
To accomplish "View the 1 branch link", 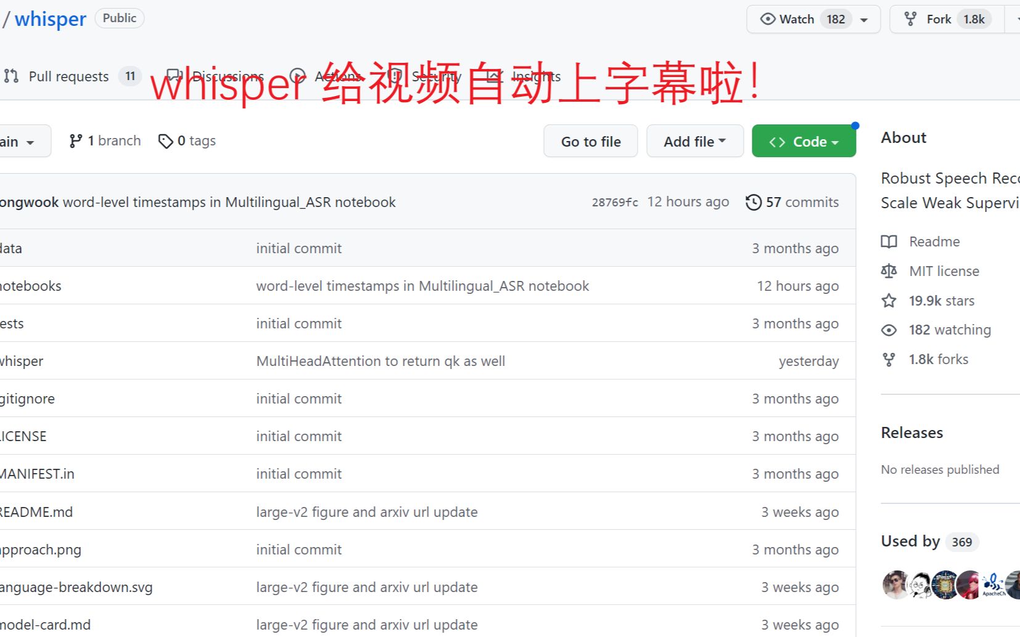I will 105,141.
